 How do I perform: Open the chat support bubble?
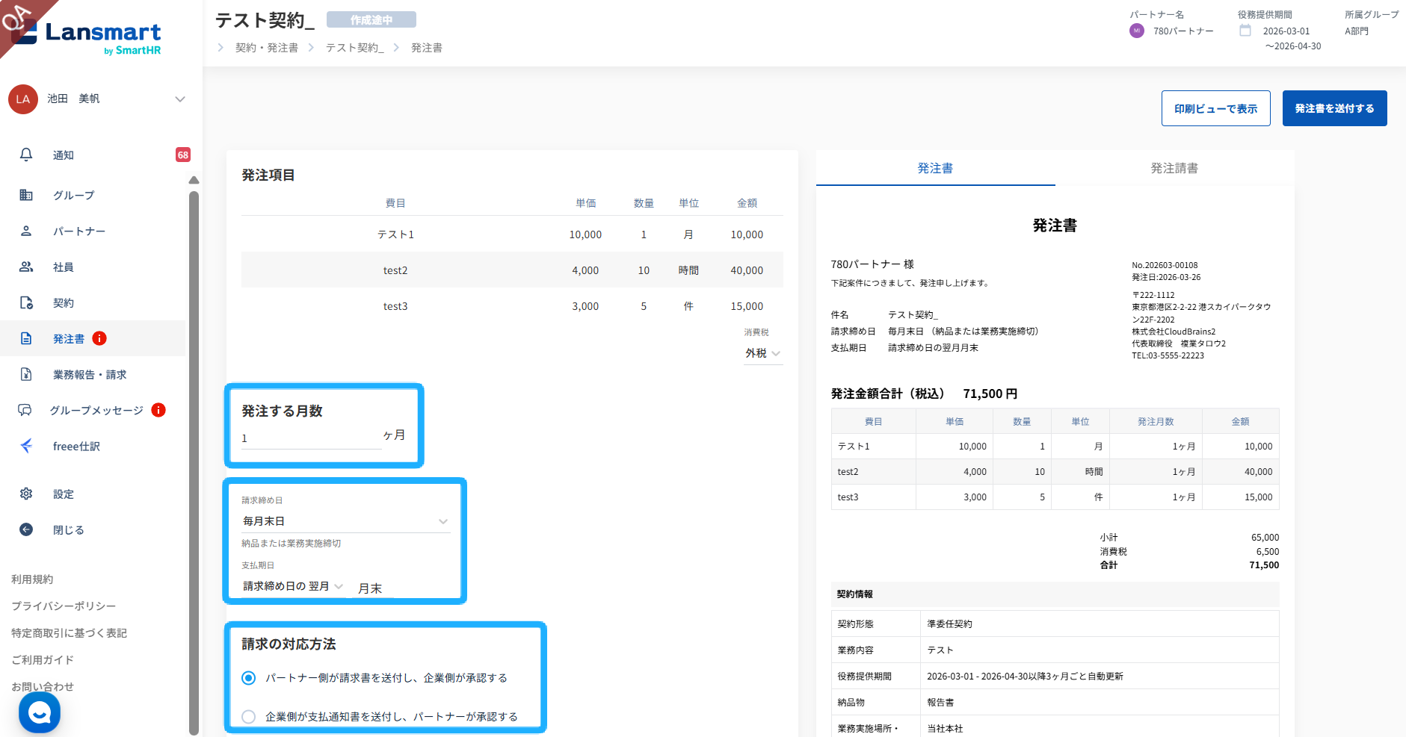[x=39, y=713]
